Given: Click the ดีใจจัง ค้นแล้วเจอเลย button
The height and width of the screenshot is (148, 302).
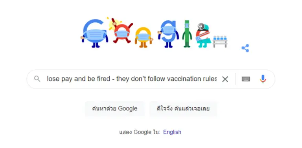Looking at the screenshot, I should click(183, 109).
